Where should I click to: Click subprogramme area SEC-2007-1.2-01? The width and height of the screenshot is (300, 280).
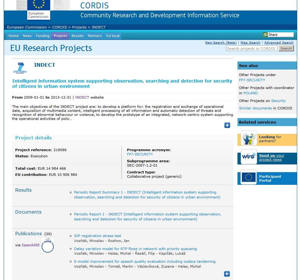click(x=142, y=165)
